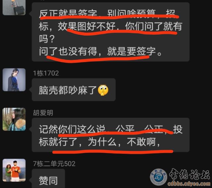
Task: Tap the shushing emoji in message
Action: [x=103, y=90]
